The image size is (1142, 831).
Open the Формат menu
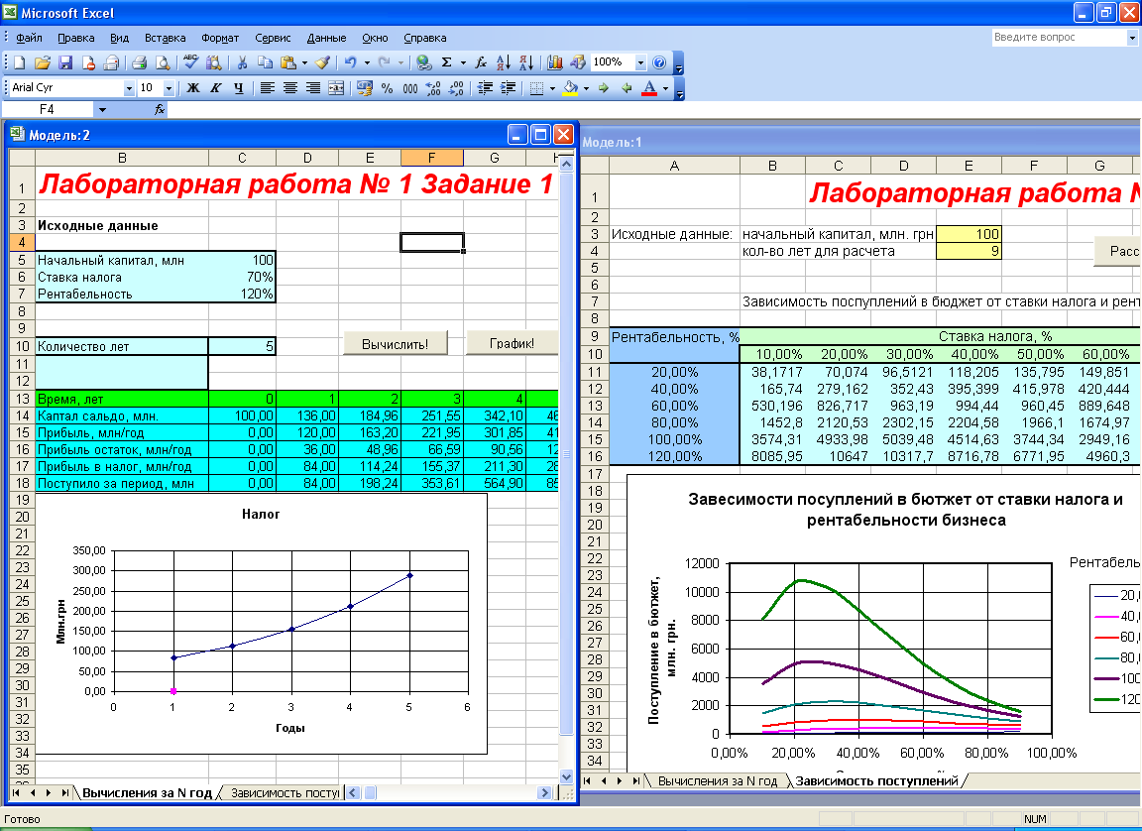point(219,38)
